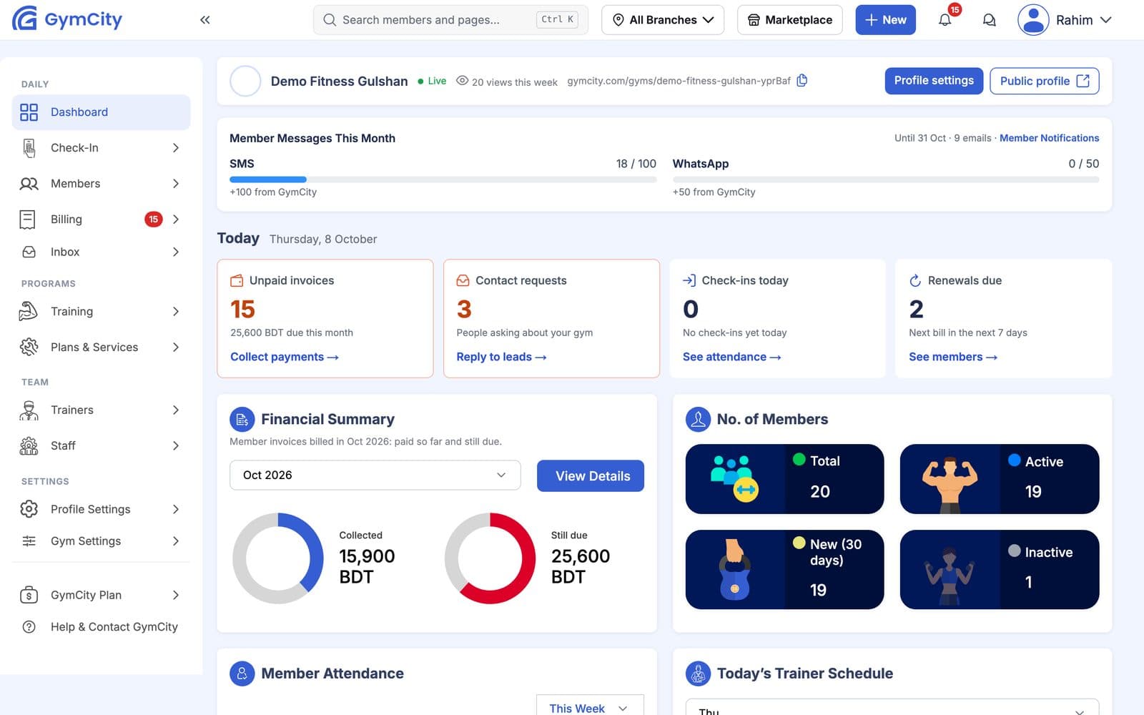
Task: Open the Public profile button
Action: tap(1045, 81)
